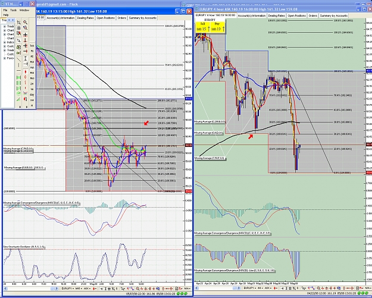Choose the filled red candlestick chart style
This screenshot has height=298, width=372.
coord(25,72)
